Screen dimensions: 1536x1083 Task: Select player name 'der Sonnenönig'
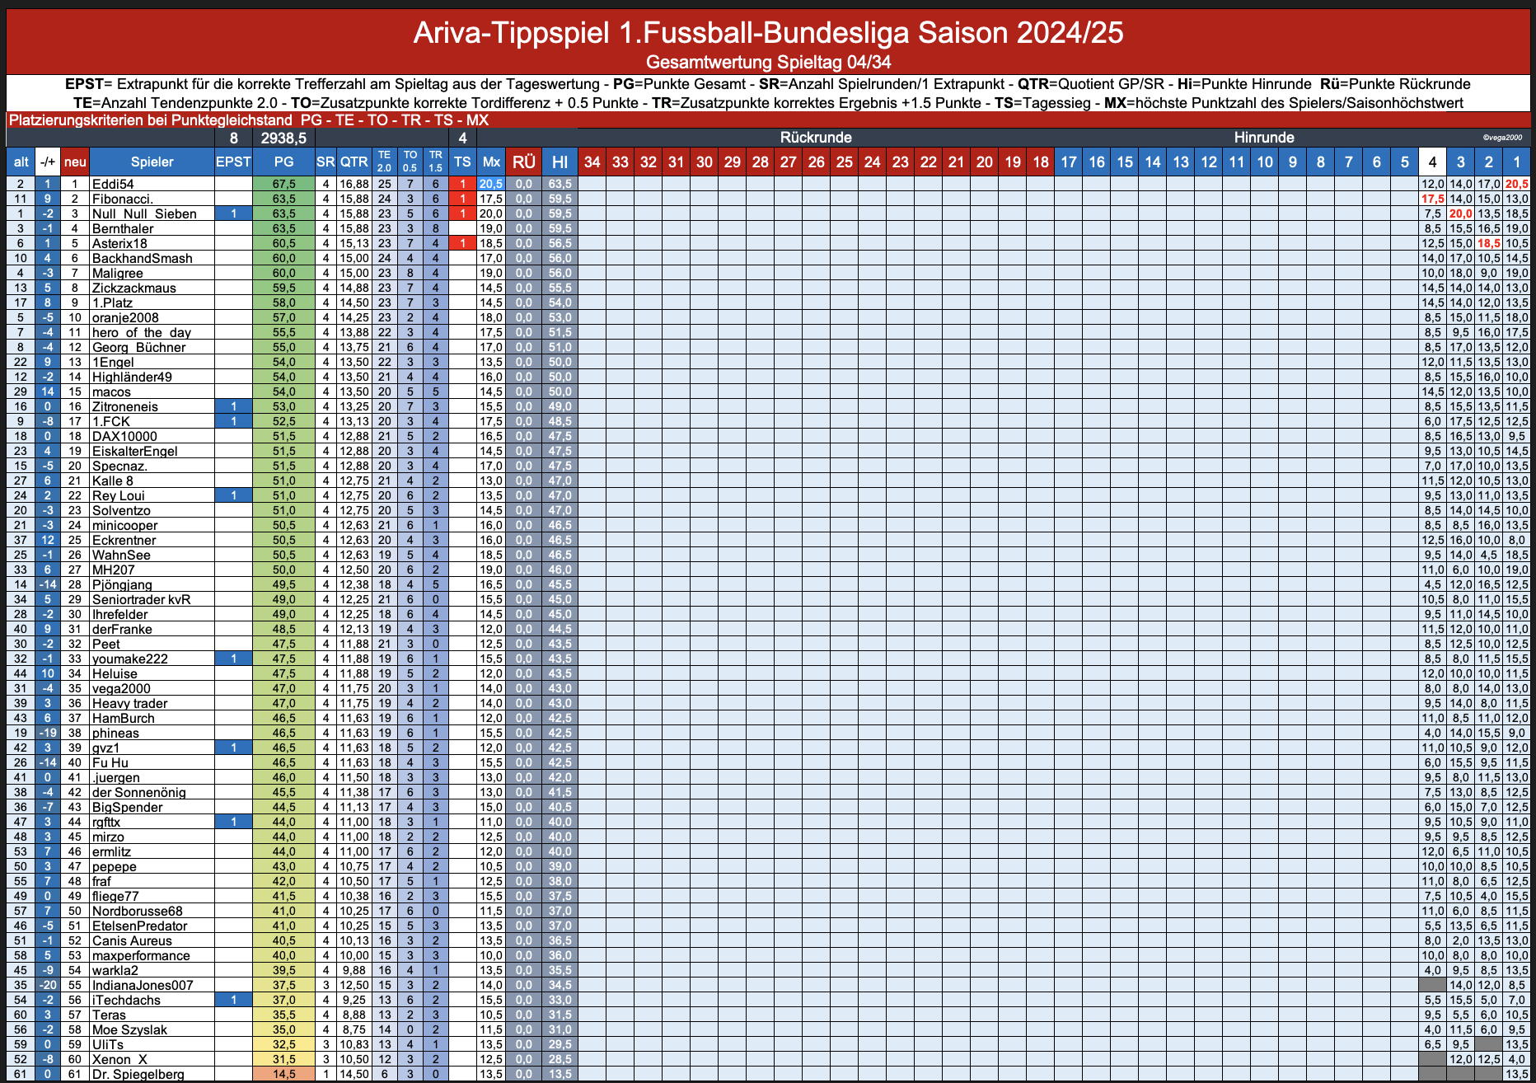point(138,792)
